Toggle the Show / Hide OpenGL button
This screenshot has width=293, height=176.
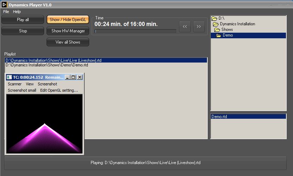point(68,20)
